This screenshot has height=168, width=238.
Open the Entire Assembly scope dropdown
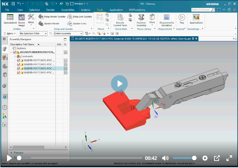[x=66, y=33]
